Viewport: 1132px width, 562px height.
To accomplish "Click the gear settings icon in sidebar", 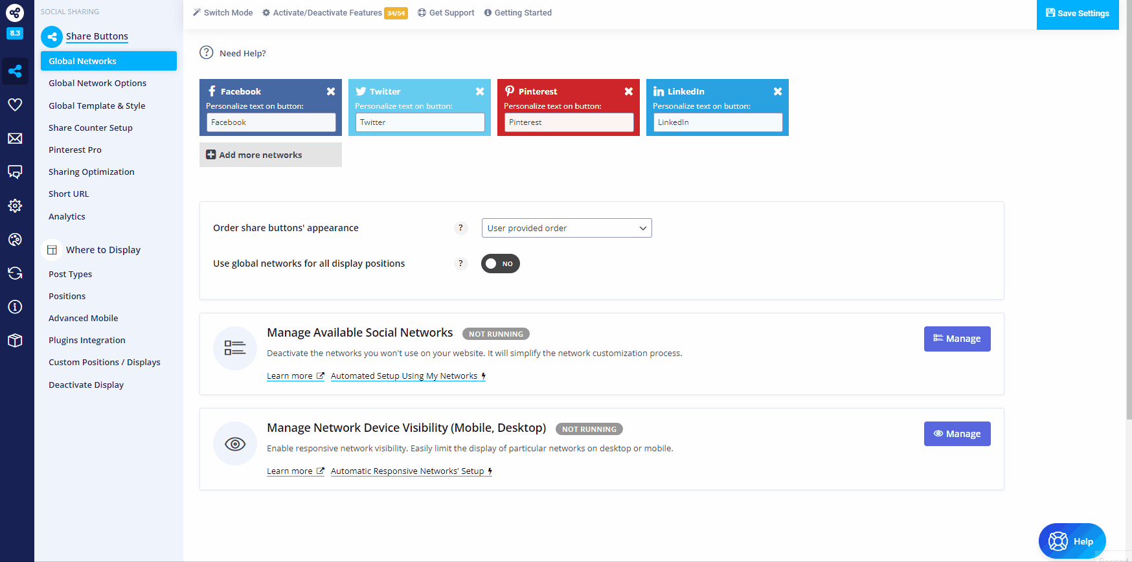I will tap(15, 206).
